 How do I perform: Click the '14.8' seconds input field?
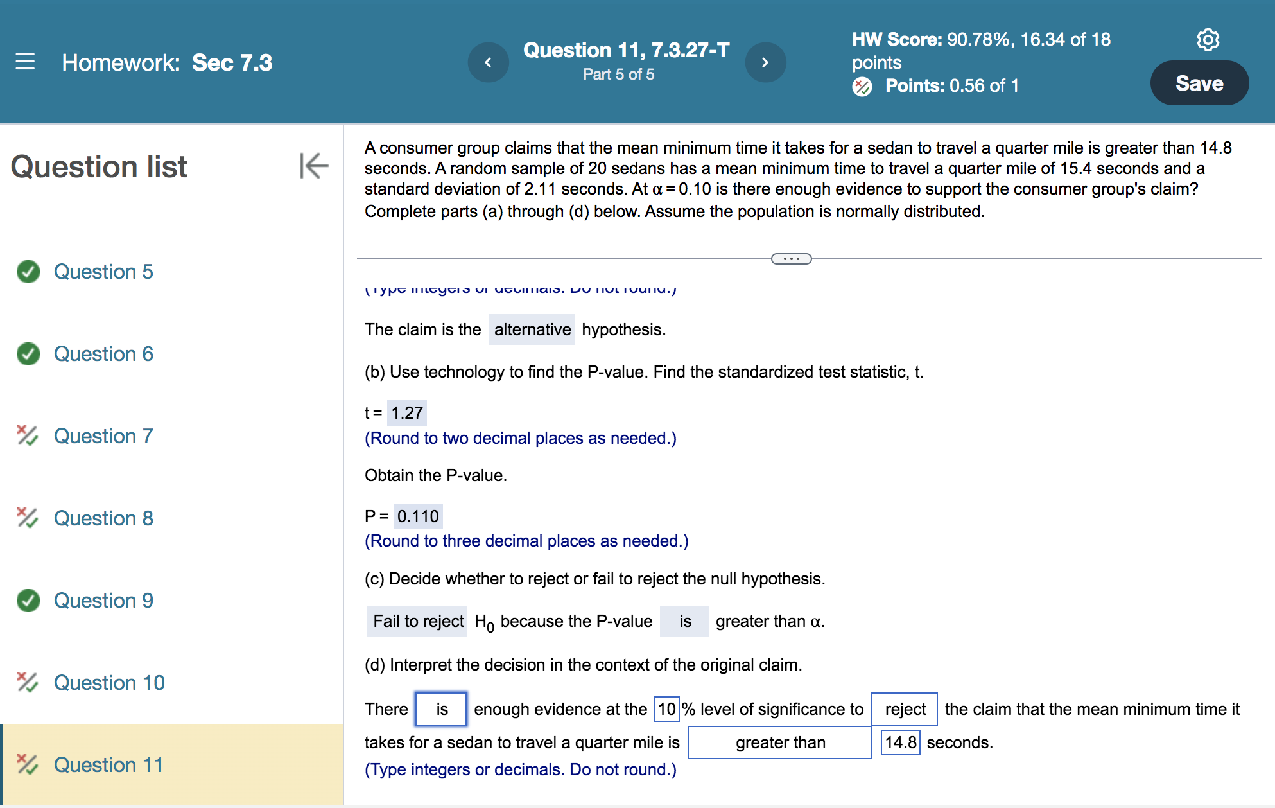pyautogui.click(x=900, y=742)
